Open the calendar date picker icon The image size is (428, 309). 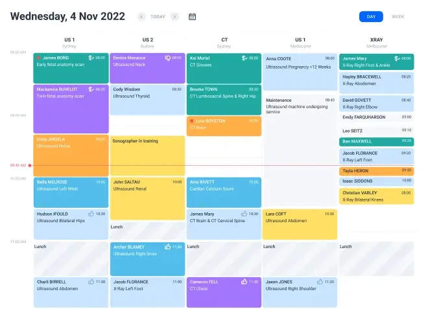[x=192, y=17]
